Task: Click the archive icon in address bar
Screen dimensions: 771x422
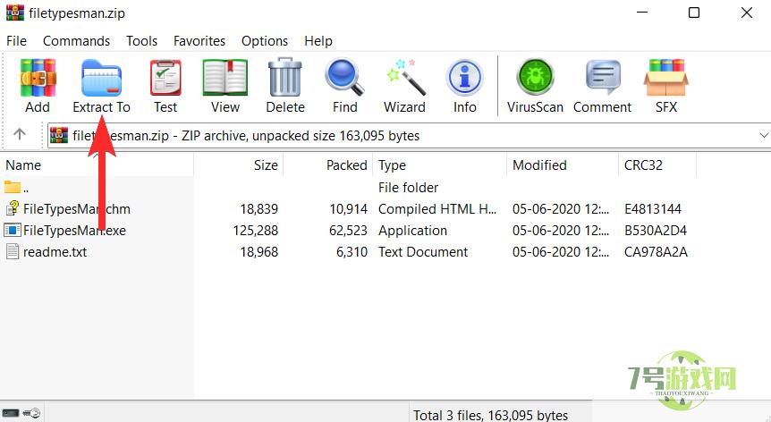Action: click(x=59, y=136)
